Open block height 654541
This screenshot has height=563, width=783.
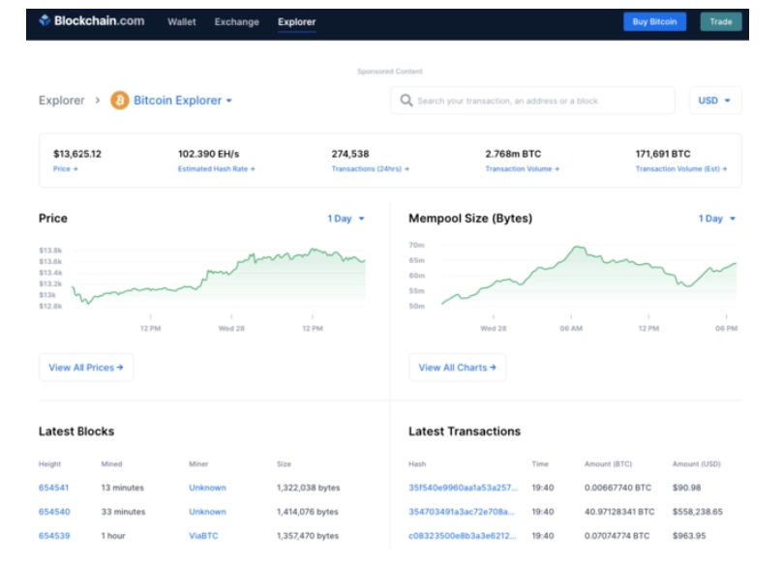click(53, 488)
